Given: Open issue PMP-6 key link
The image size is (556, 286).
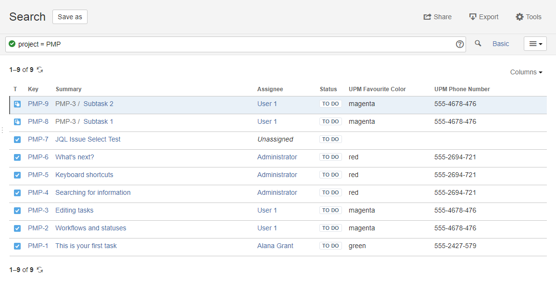Looking at the screenshot, I should coord(38,157).
